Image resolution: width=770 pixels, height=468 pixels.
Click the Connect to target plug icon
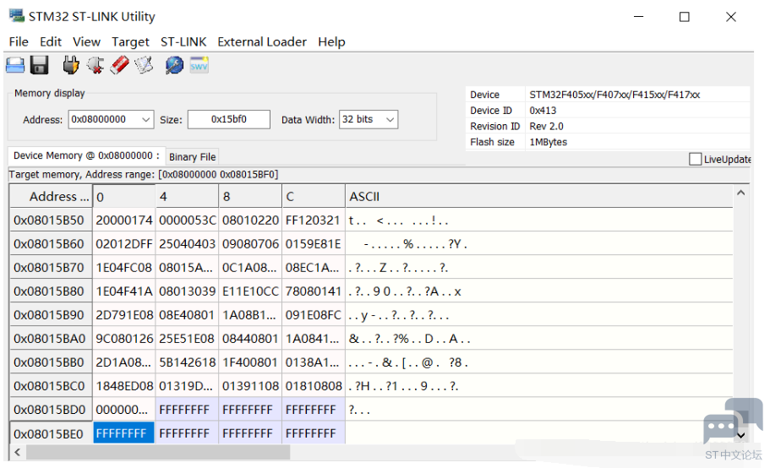[x=71, y=65]
